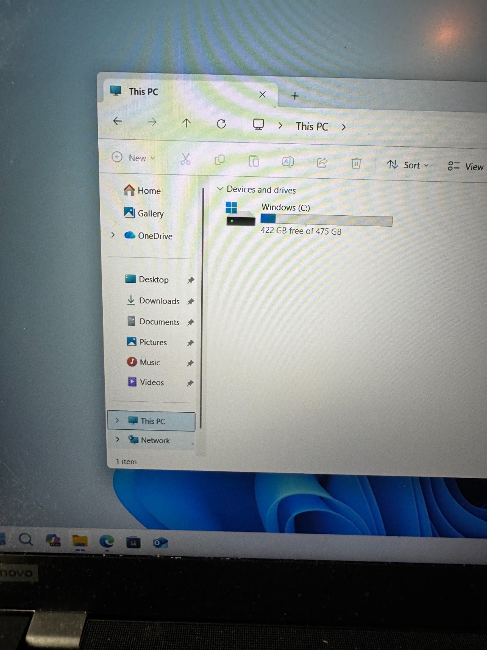This screenshot has width=487, height=650.
Task: Open the View options menu
Action: tap(465, 167)
